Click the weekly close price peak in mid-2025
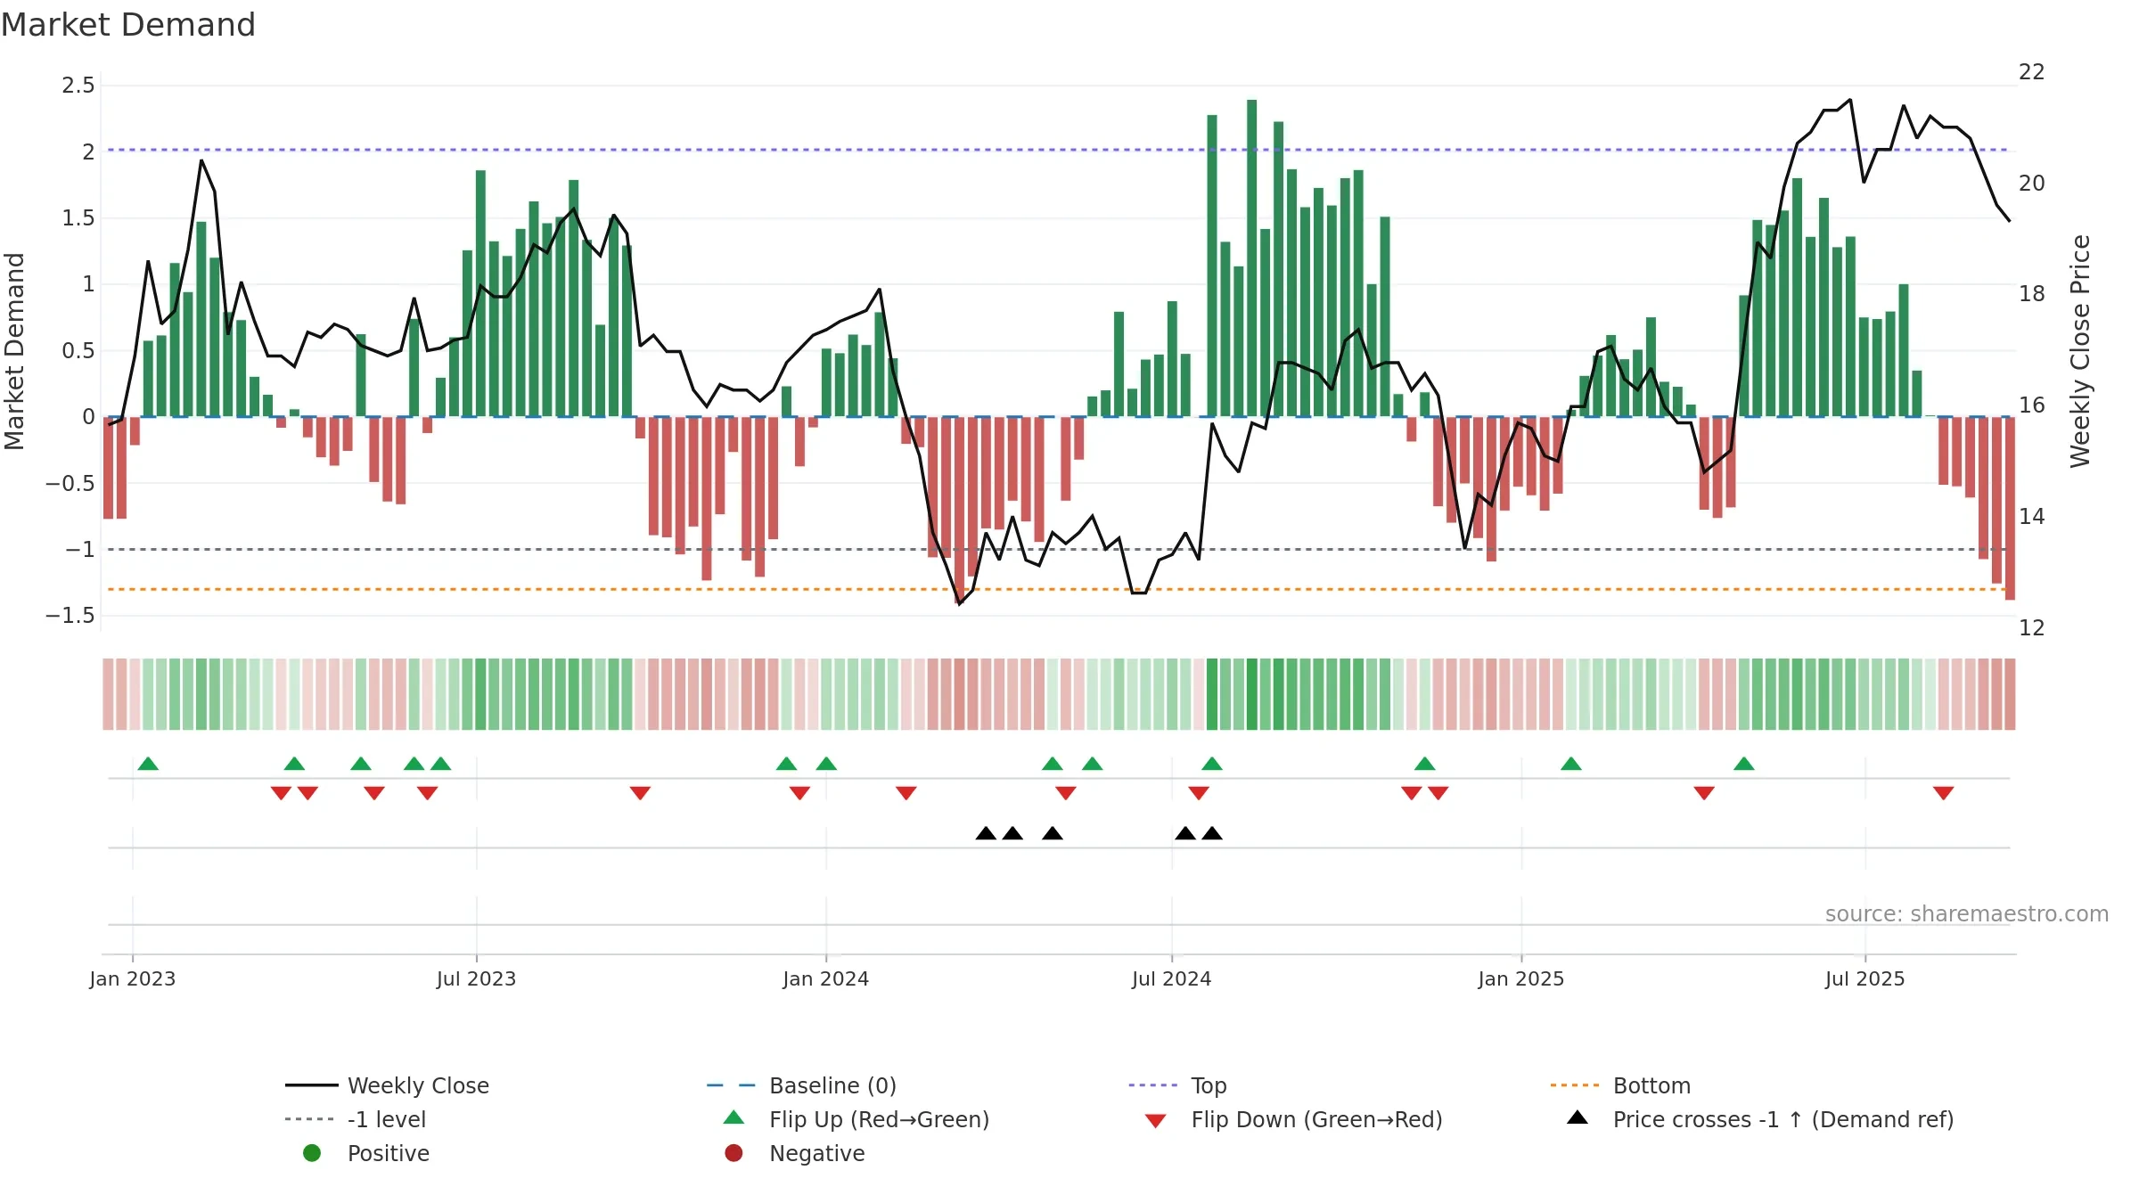This screenshot has height=1203, width=2139. 1850,100
